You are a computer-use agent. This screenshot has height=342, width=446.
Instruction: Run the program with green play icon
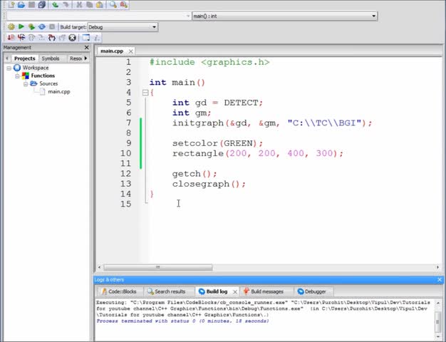point(21,27)
